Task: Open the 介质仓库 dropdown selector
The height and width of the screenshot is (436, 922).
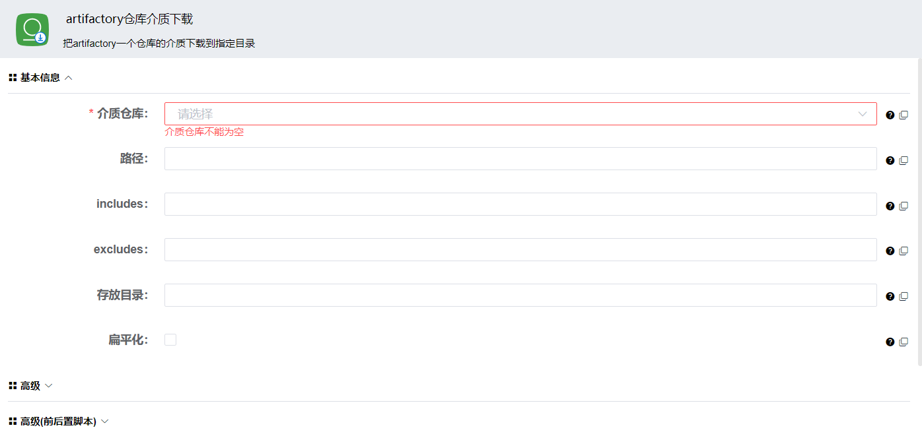Action: pyautogui.click(x=520, y=114)
